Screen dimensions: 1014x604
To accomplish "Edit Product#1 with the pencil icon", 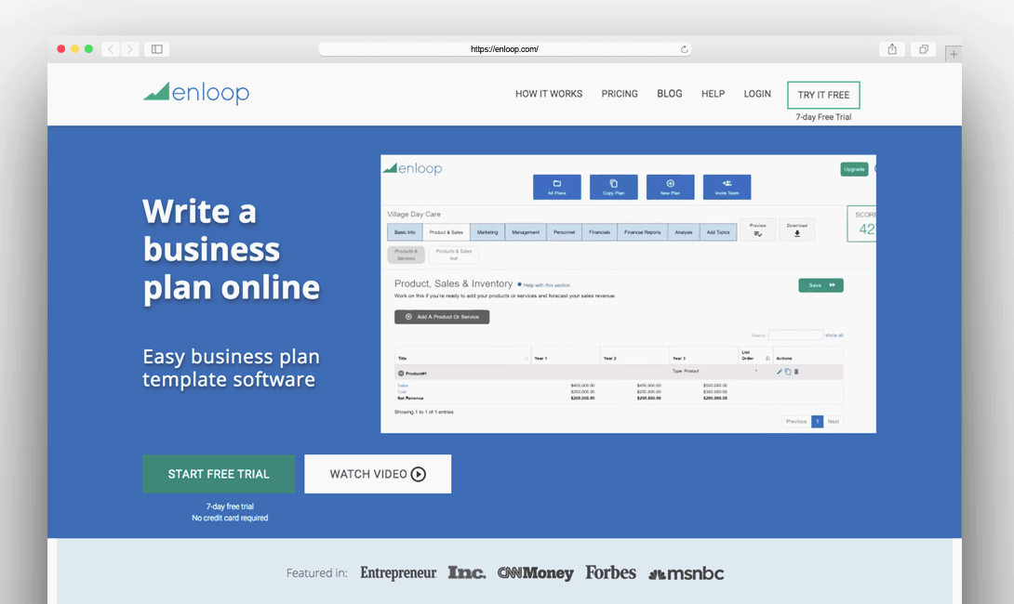I will pos(780,372).
